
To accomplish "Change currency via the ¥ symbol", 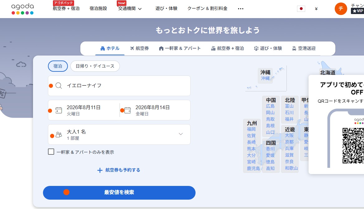I will pos(316,9).
